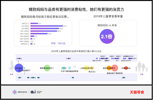Click the family silhouette icon
The image size is (153, 100).
coord(141,66)
